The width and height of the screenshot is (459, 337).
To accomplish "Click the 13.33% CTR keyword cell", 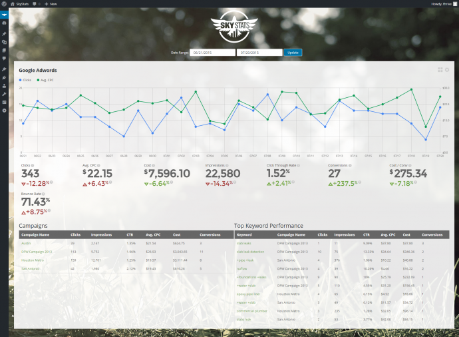I will coord(368,252).
